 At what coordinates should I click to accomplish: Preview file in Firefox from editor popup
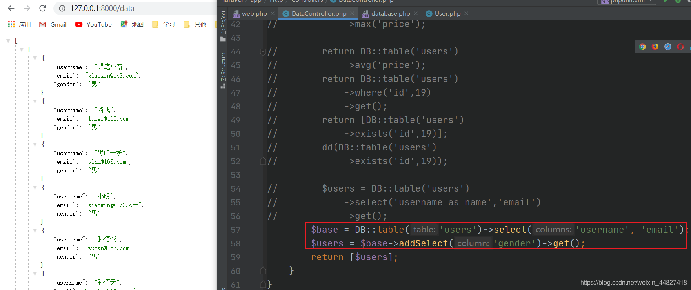pos(655,47)
